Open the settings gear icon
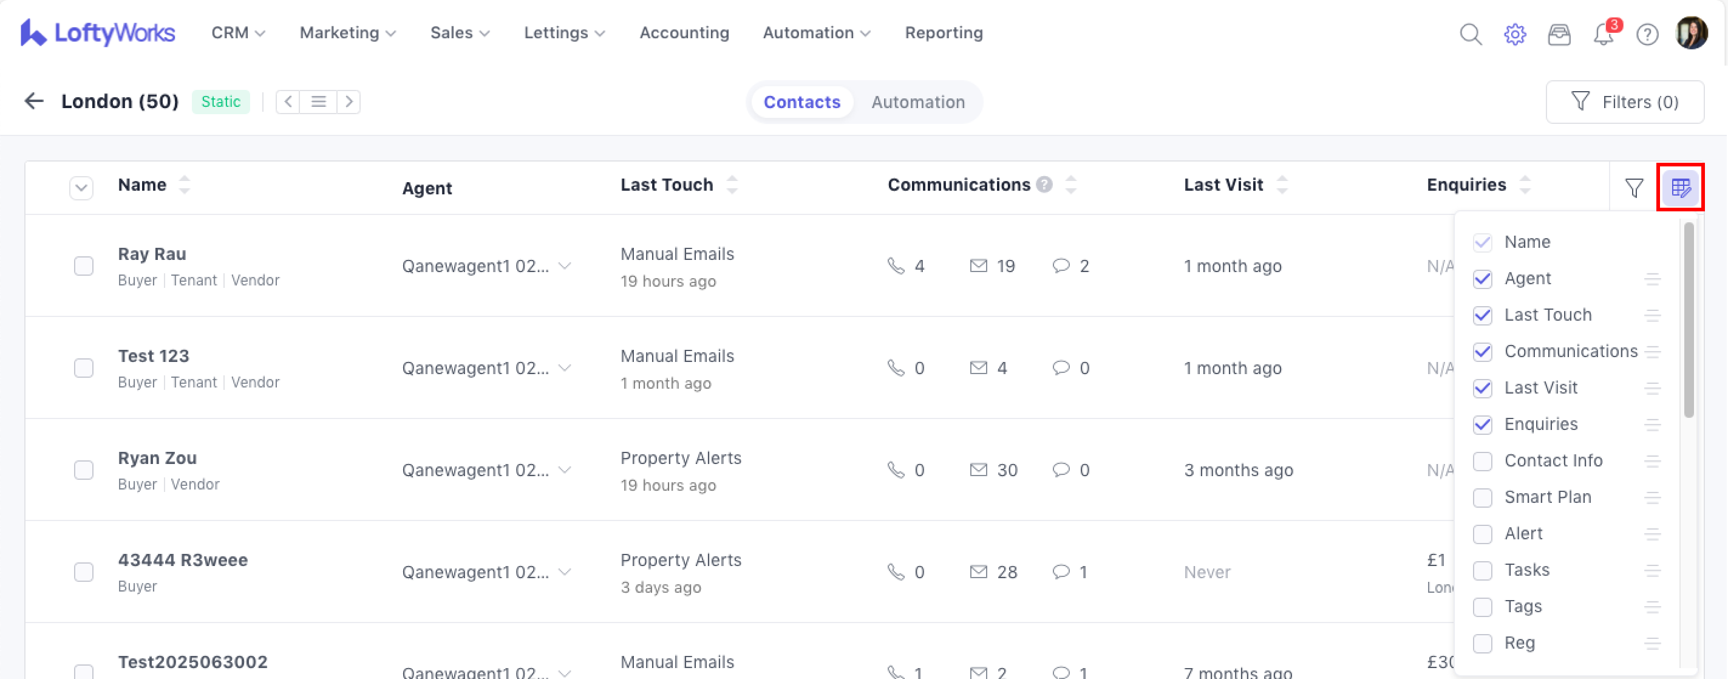The width and height of the screenshot is (1728, 679). pyautogui.click(x=1515, y=33)
